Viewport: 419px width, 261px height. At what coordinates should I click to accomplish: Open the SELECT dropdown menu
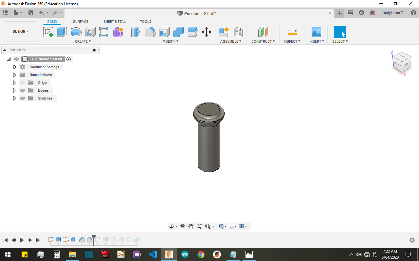point(340,41)
